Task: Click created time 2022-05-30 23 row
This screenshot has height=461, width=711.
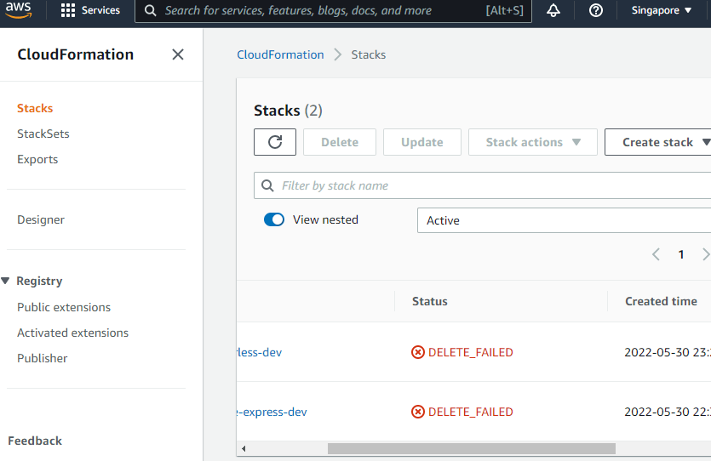Action: pos(668,352)
